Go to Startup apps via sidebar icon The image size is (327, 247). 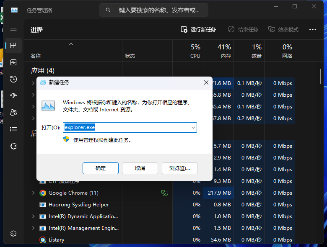(13, 95)
